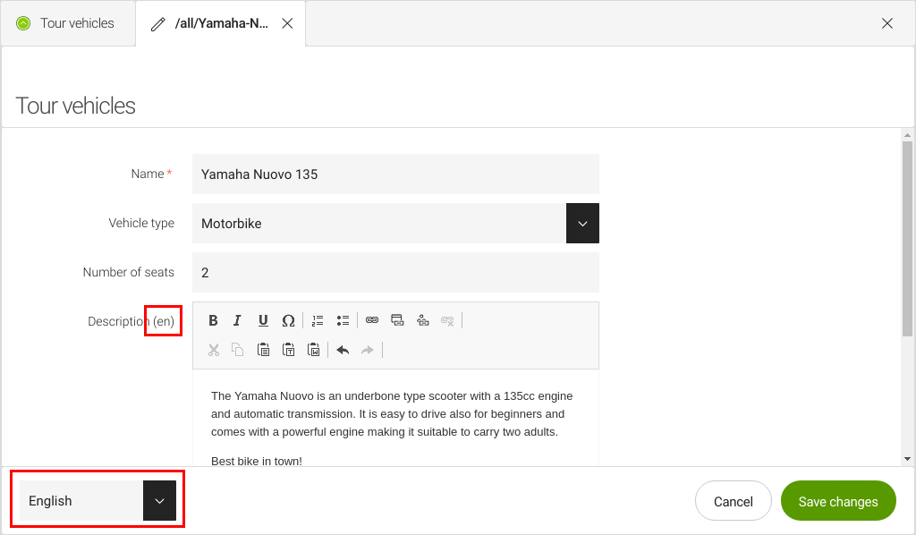The height and width of the screenshot is (535, 916).
Task: Toggle underline formatting in the editor
Action: pyautogui.click(x=263, y=320)
